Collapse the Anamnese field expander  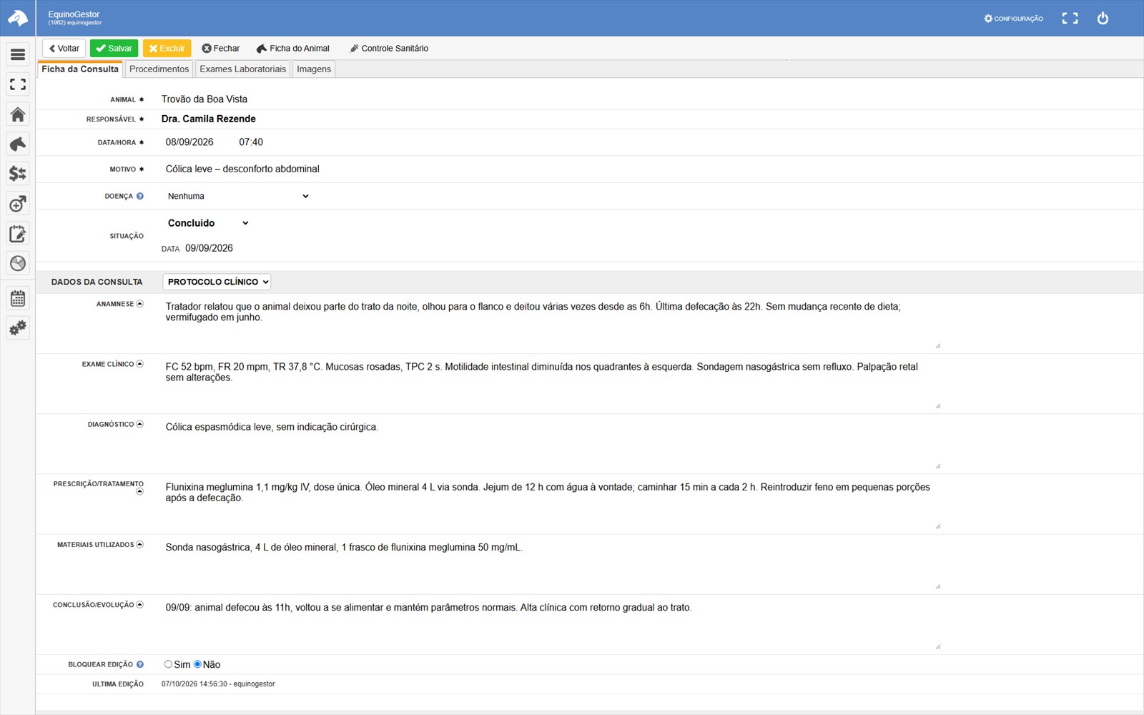pyautogui.click(x=140, y=304)
